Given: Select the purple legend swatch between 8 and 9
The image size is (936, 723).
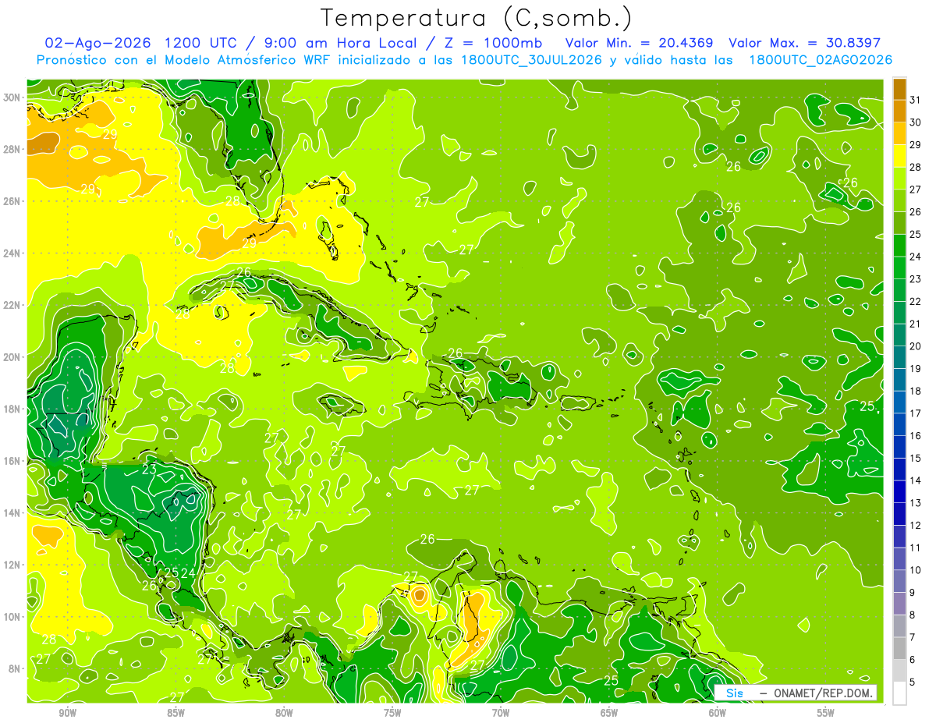Looking at the screenshot, I should pyautogui.click(x=899, y=604).
